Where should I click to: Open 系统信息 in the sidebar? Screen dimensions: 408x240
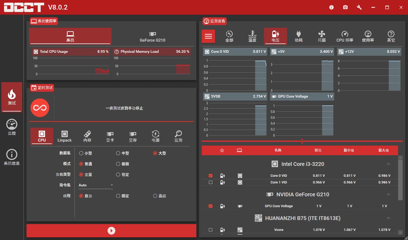(x=12, y=157)
